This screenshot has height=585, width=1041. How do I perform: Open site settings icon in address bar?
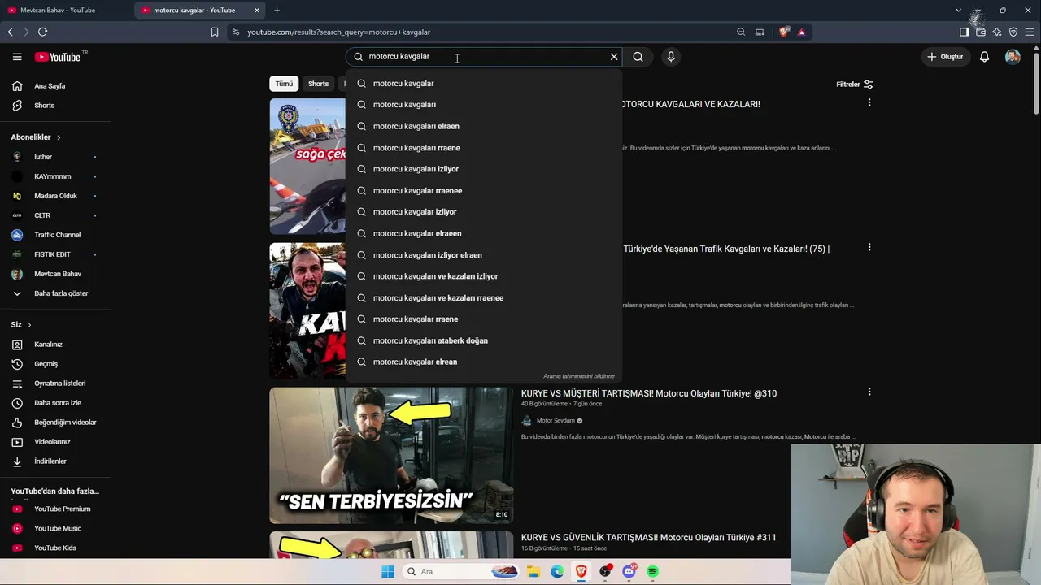(x=236, y=32)
